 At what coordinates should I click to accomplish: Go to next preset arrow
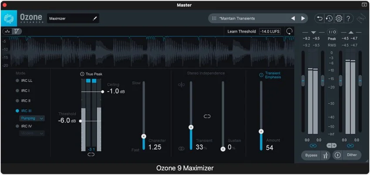pyautogui.click(x=303, y=18)
